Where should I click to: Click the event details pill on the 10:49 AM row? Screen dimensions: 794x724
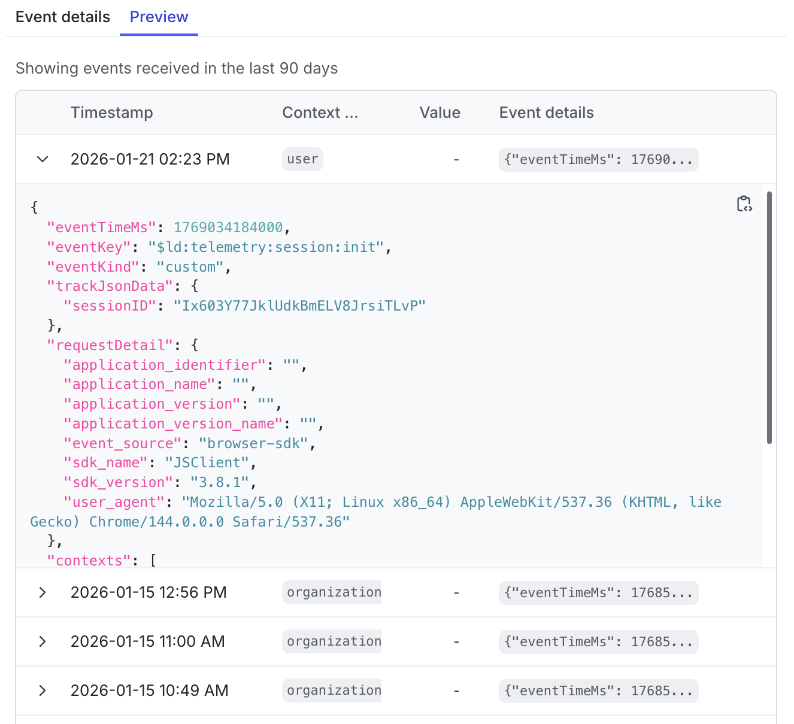click(598, 690)
